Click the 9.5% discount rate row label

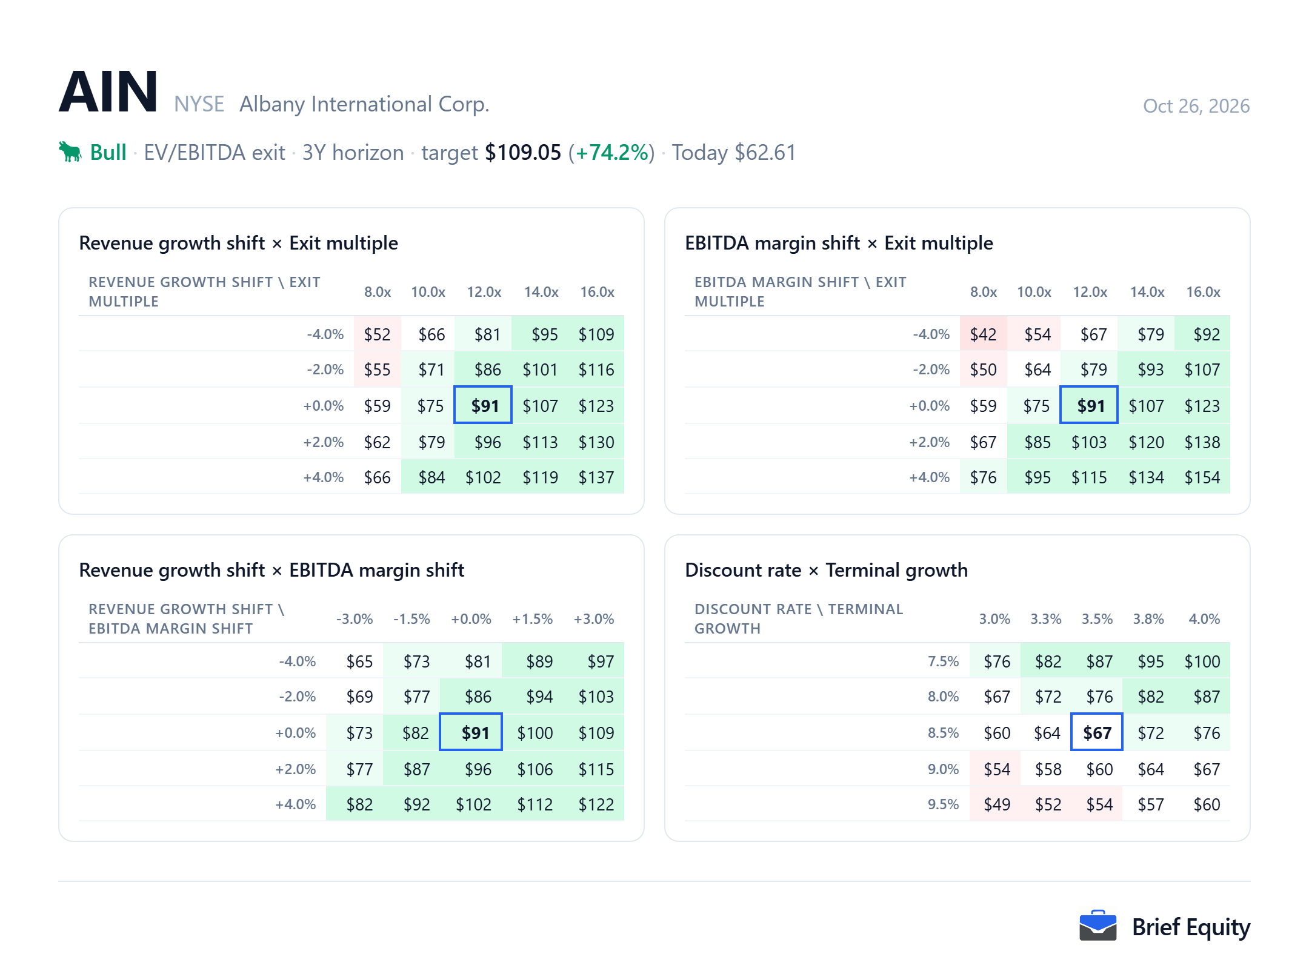point(943,804)
